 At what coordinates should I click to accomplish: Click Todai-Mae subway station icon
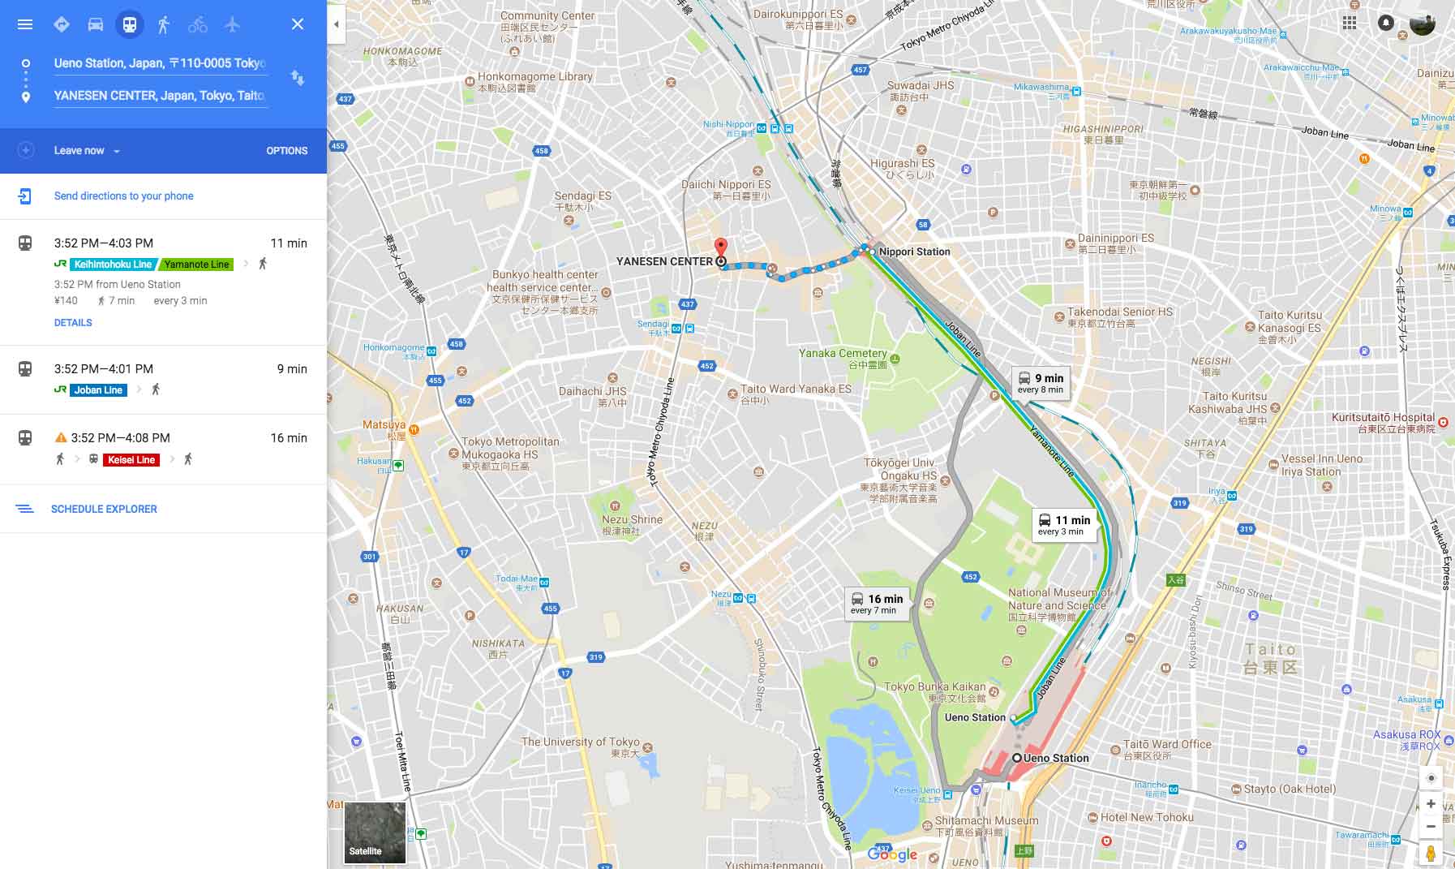(544, 583)
